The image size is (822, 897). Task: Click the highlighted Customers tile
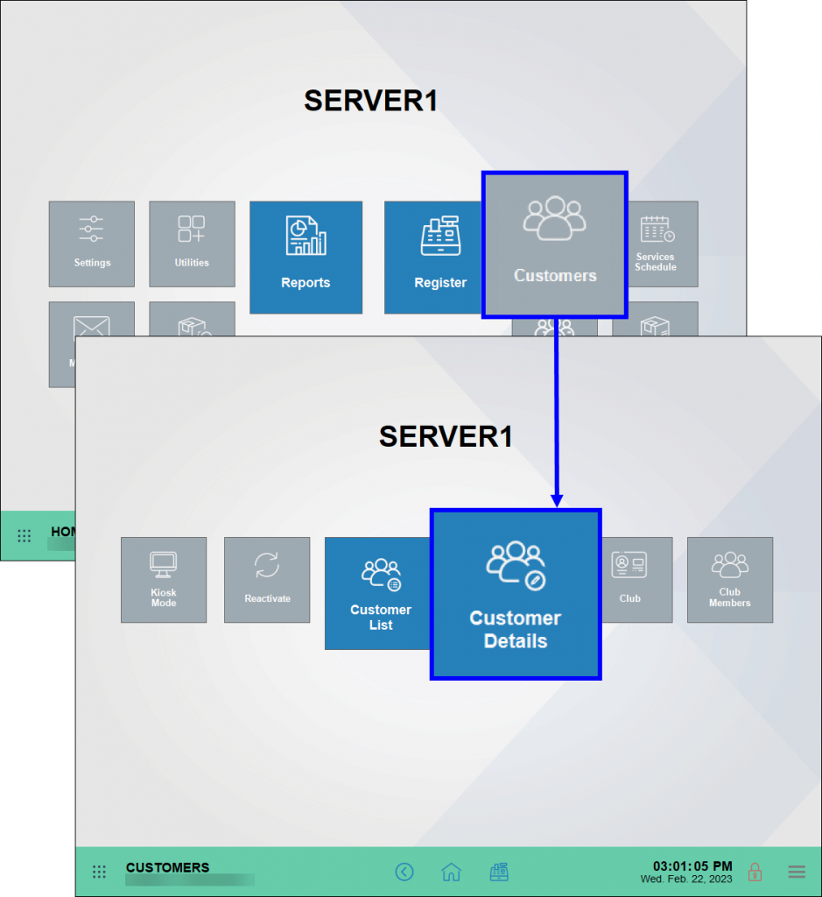pyautogui.click(x=555, y=244)
